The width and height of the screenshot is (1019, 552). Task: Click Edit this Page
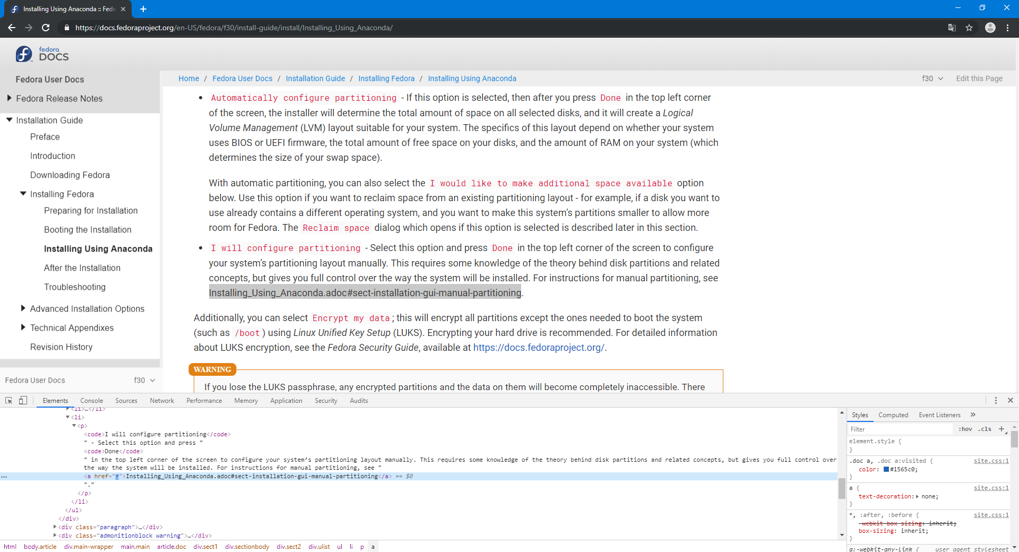click(979, 79)
